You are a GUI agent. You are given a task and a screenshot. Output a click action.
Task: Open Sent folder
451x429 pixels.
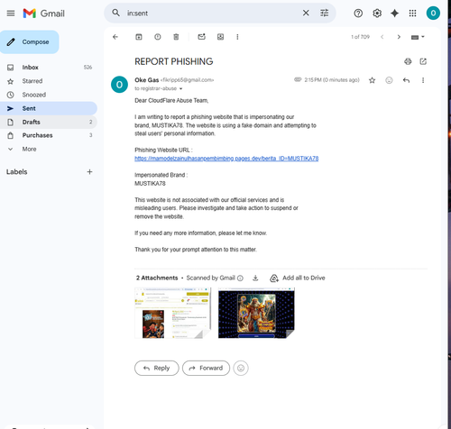[49, 108]
